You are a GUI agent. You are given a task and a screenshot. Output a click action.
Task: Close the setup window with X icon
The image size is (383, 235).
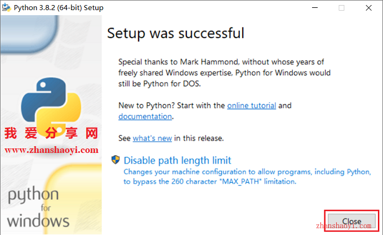368,8
